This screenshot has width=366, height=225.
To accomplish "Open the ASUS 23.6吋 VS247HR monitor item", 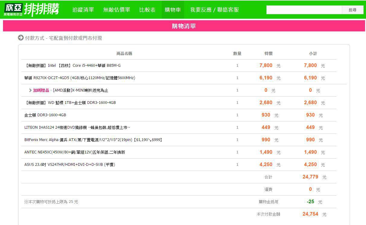I will click(x=70, y=165).
